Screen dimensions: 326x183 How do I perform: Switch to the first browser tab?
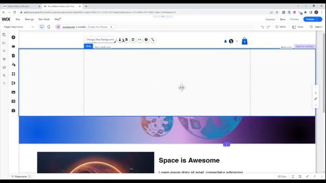click(x=21, y=7)
